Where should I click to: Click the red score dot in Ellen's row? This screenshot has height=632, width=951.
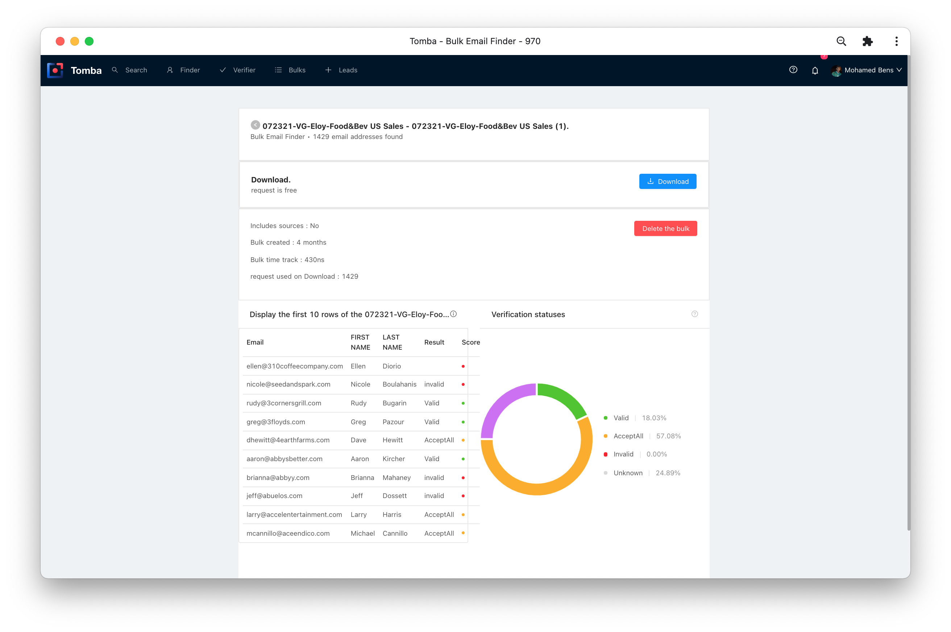point(463,366)
